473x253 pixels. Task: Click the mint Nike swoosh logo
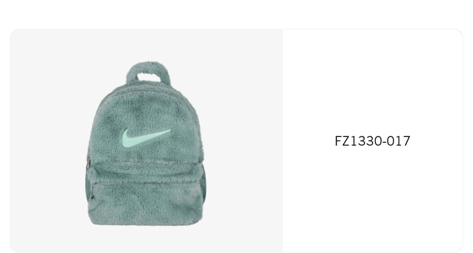tap(146, 138)
